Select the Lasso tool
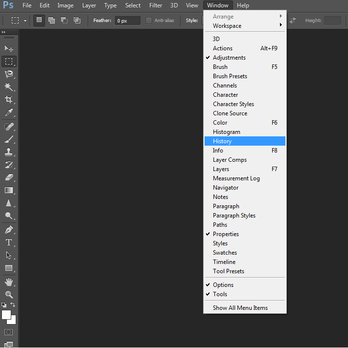This screenshot has height=348, width=348. pos(9,74)
